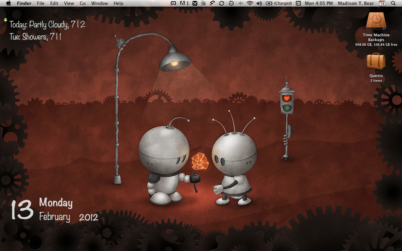Screen dimensions: 402x251
Task: Click the asterisk window icon beside the clock
Action: click(x=298, y=3)
